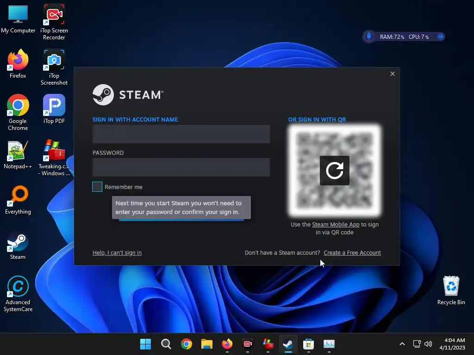Open the My Computer desktop icon
This screenshot has width=474, height=355.
[18, 18]
